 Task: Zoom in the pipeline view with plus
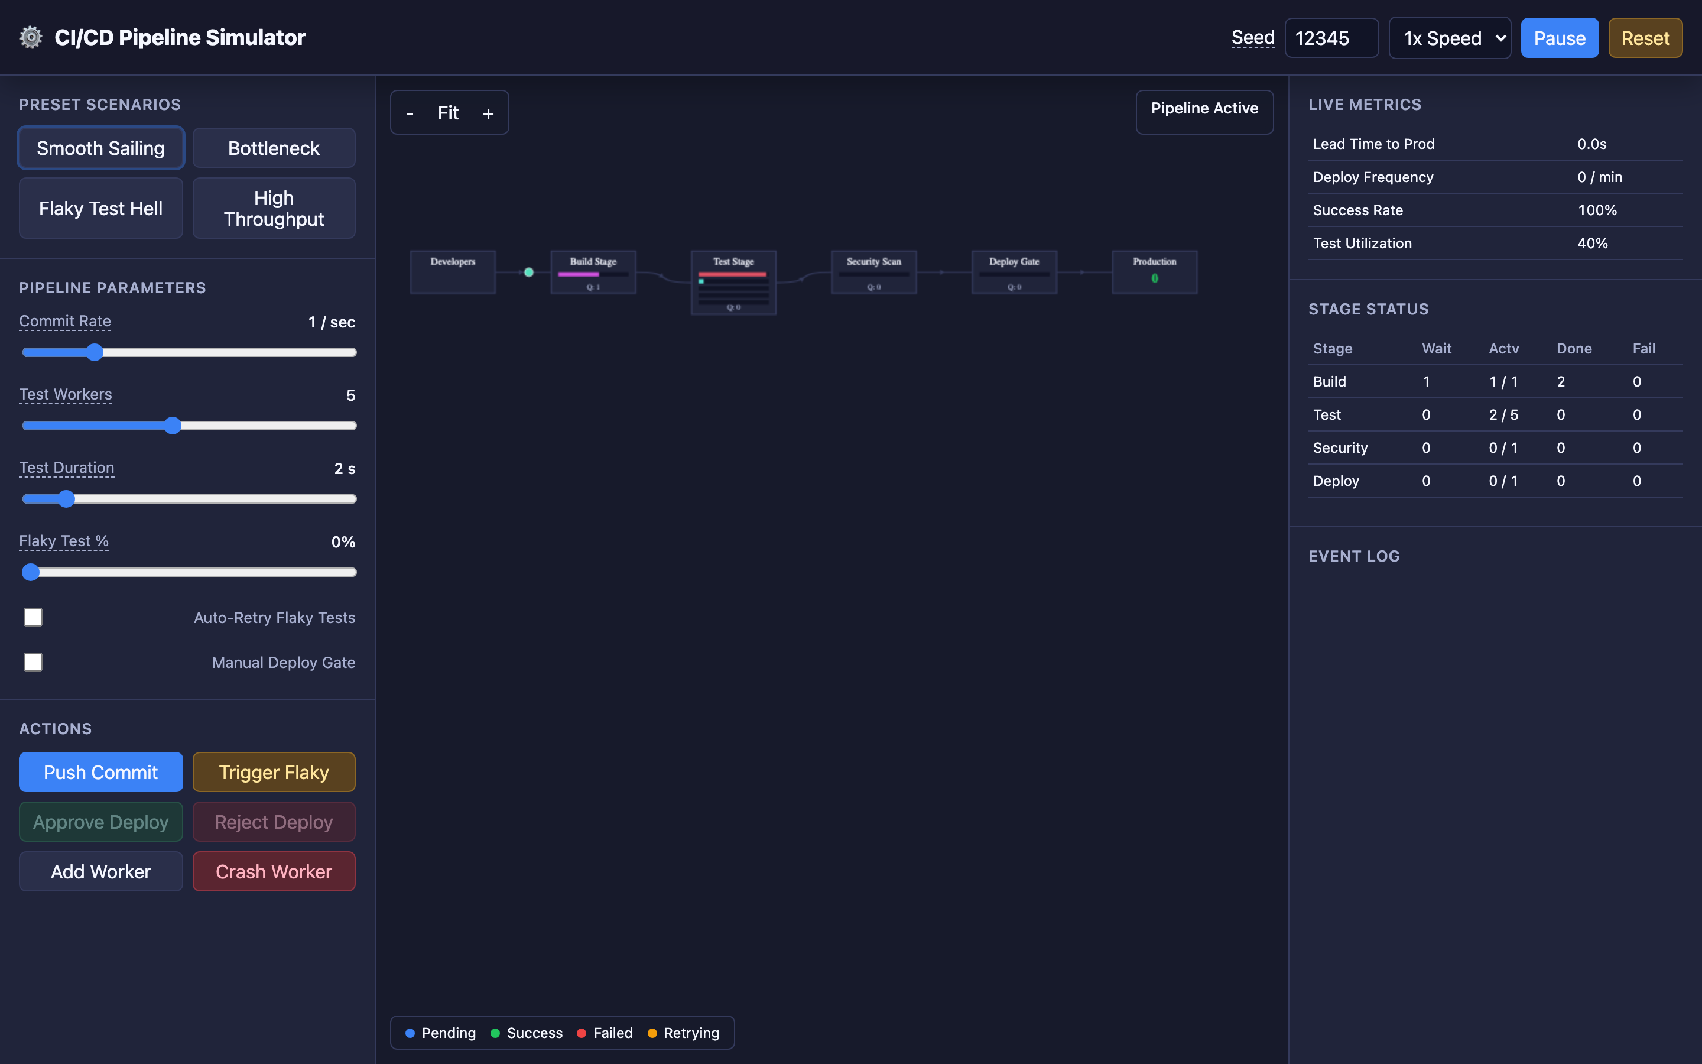488,112
